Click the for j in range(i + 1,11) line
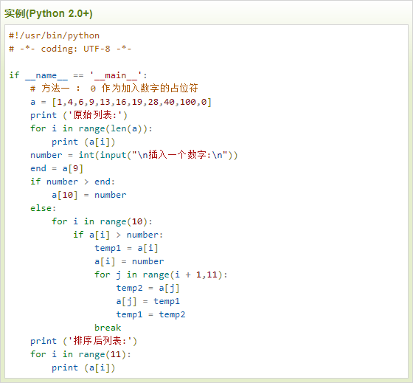 161,275
